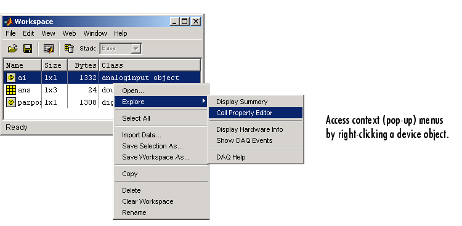The width and height of the screenshot is (462, 226).
Task: Click the delete variable trash icon
Action: pyautogui.click(x=69, y=48)
